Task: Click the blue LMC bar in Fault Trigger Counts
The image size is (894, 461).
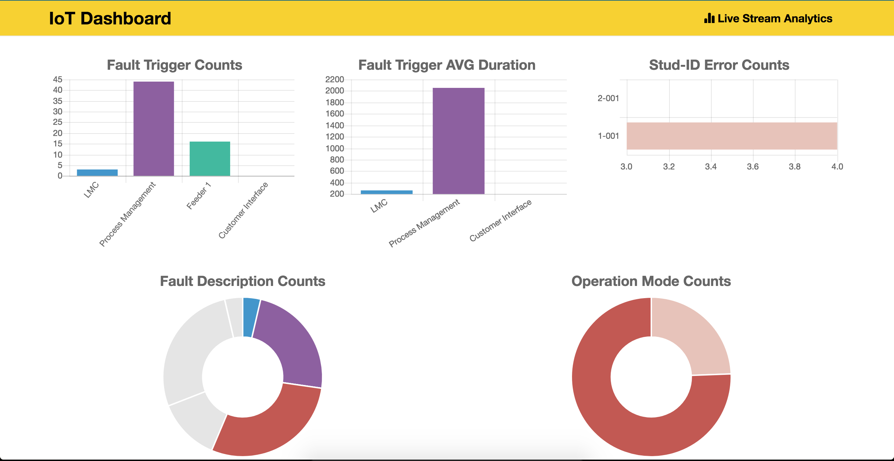Action: tap(97, 172)
